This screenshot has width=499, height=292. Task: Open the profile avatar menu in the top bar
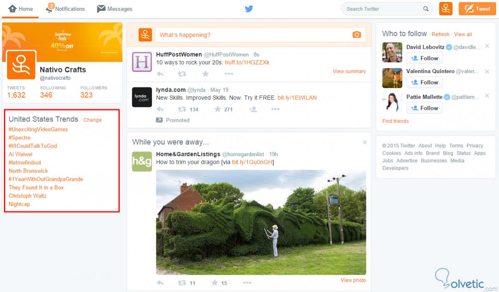(446, 9)
